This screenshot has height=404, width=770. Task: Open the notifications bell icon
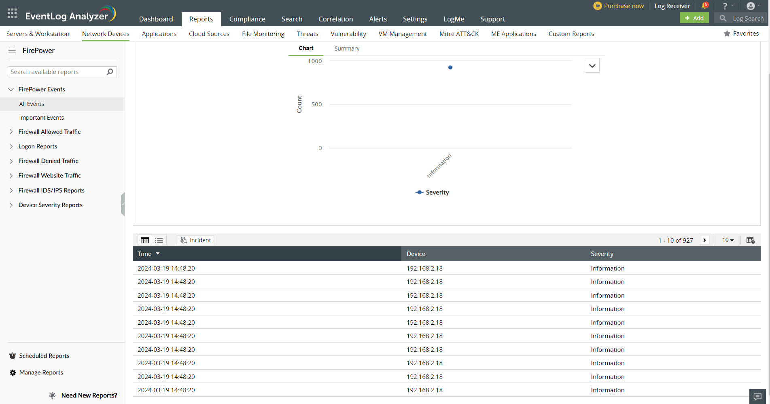coord(704,6)
